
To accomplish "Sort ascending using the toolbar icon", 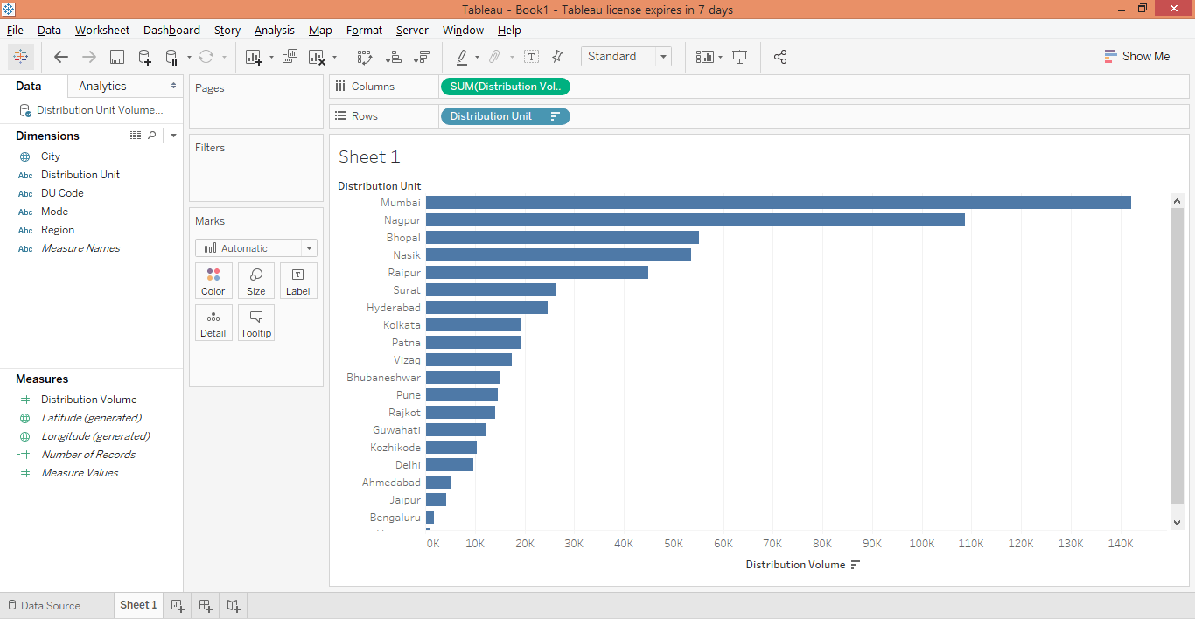I will pos(394,57).
